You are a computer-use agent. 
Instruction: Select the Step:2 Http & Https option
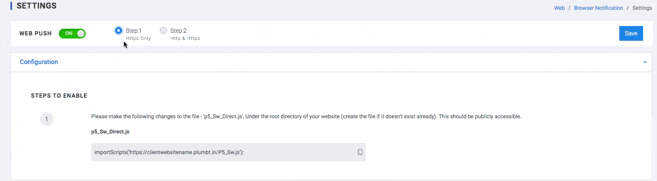point(163,30)
